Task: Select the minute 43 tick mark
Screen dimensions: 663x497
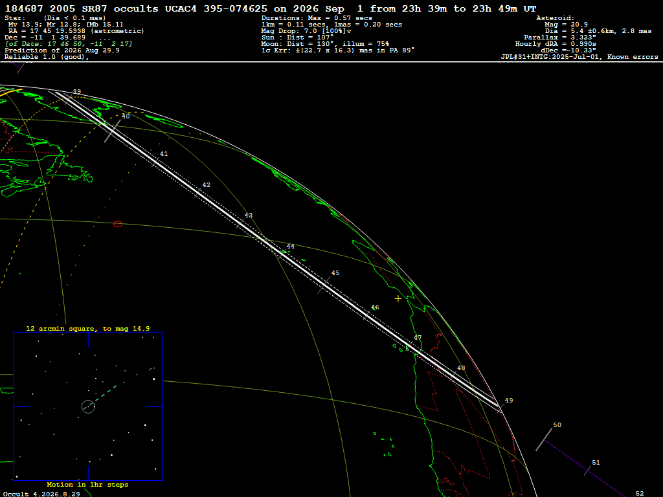Action: pyautogui.click(x=240, y=223)
